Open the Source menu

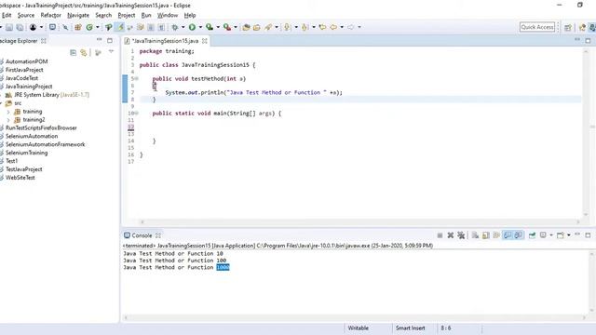click(26, 15)
